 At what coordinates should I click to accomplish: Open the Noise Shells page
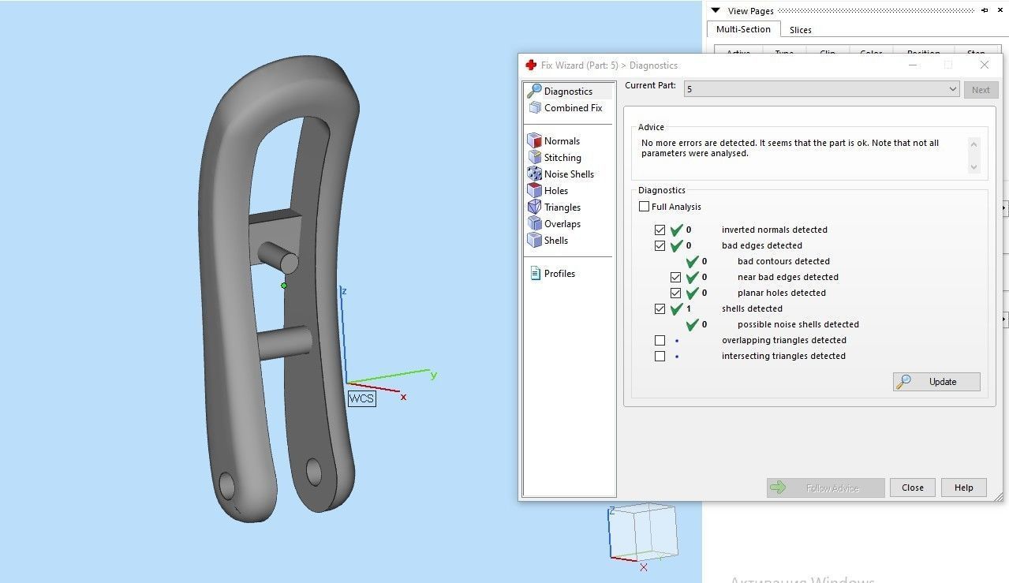(x=561, y=174)
